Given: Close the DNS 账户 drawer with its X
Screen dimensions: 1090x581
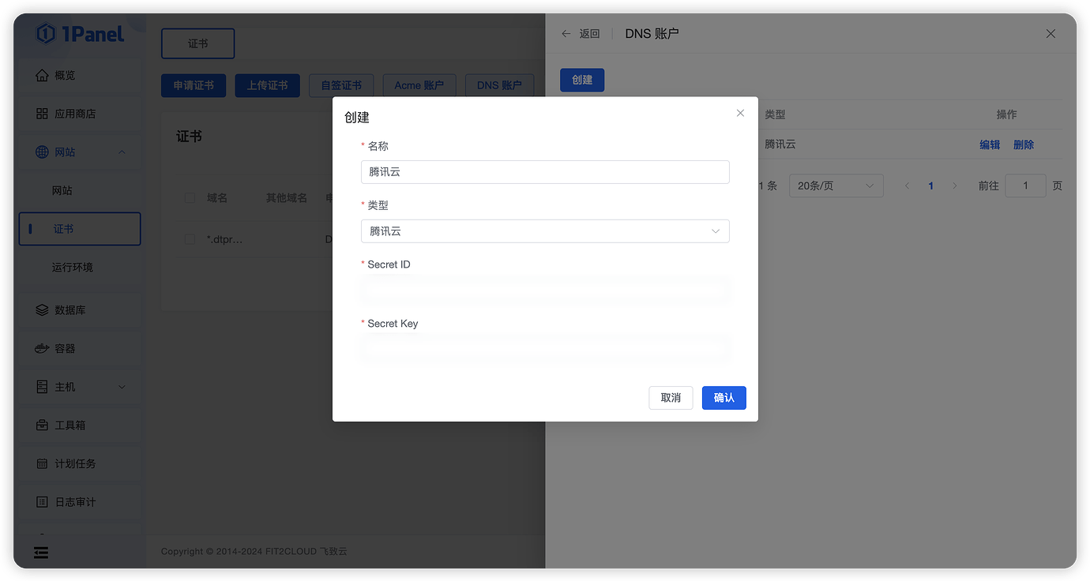Looking at the screenshot, I should click(1051, 33).
